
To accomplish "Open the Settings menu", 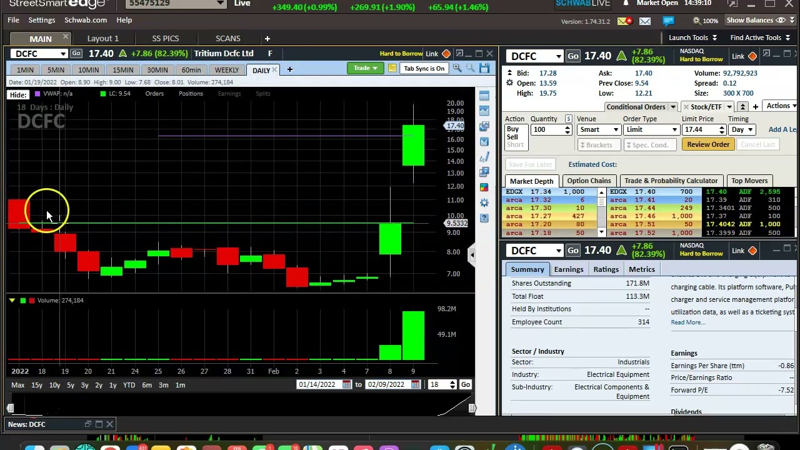I will click(42, 21).
